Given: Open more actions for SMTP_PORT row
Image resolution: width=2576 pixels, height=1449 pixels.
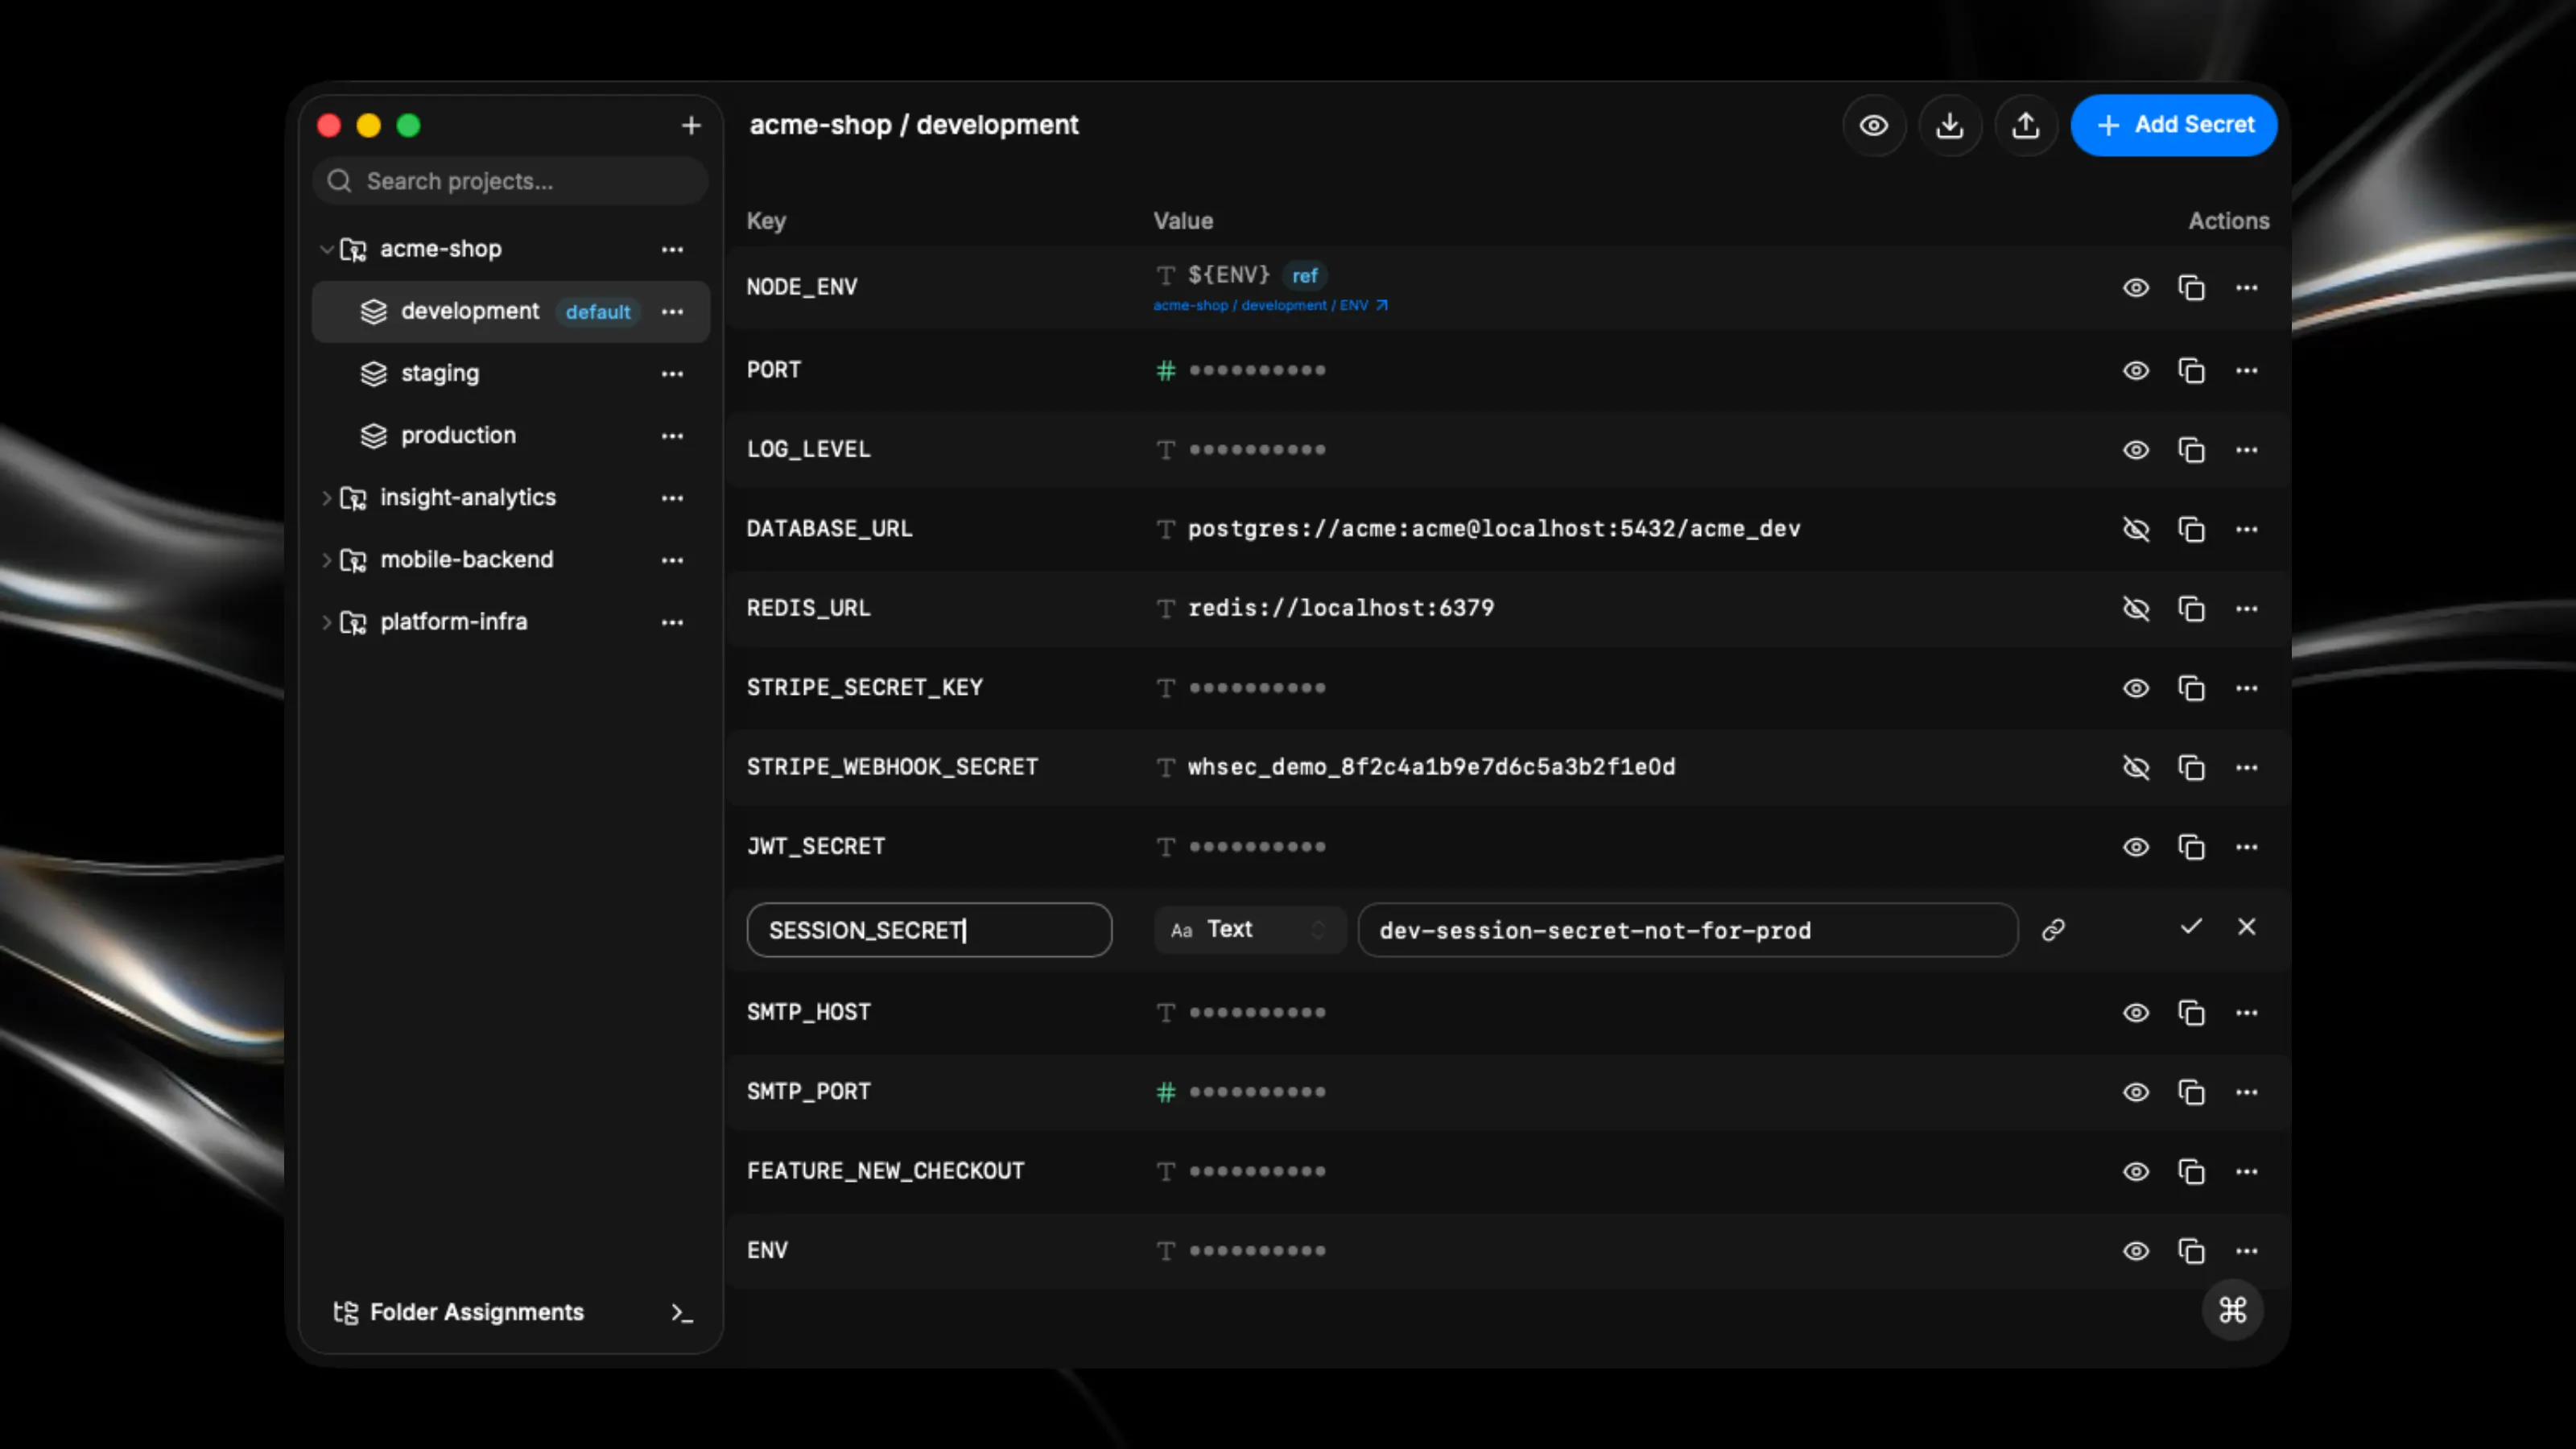Looking at the screenshot, I should 2247,1092.
